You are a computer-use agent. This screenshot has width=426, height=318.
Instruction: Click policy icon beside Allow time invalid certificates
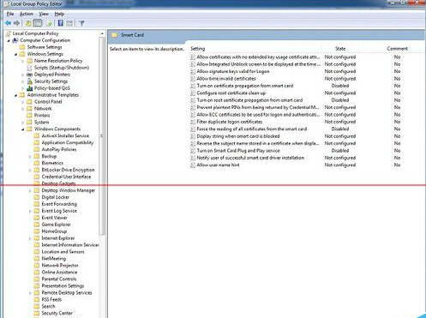[x=193, y=79]
